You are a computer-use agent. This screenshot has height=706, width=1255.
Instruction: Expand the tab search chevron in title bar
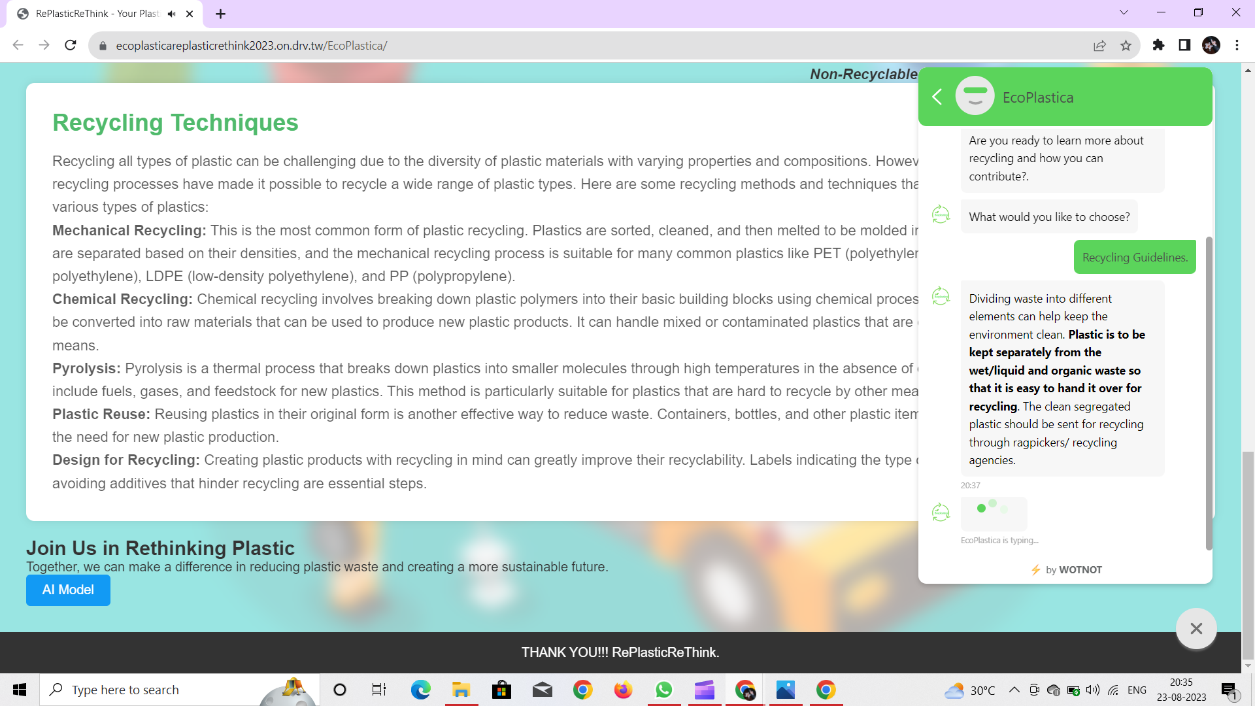[1124, 12]
